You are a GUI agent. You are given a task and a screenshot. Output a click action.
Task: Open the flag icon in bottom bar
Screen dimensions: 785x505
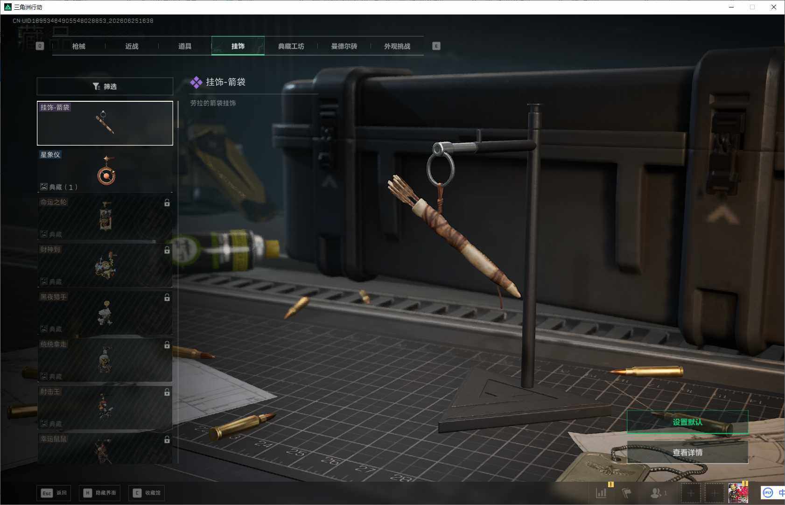click(x=627, y=493)
